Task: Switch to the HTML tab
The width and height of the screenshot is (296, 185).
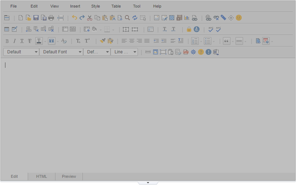Action: tap(41, 176)
